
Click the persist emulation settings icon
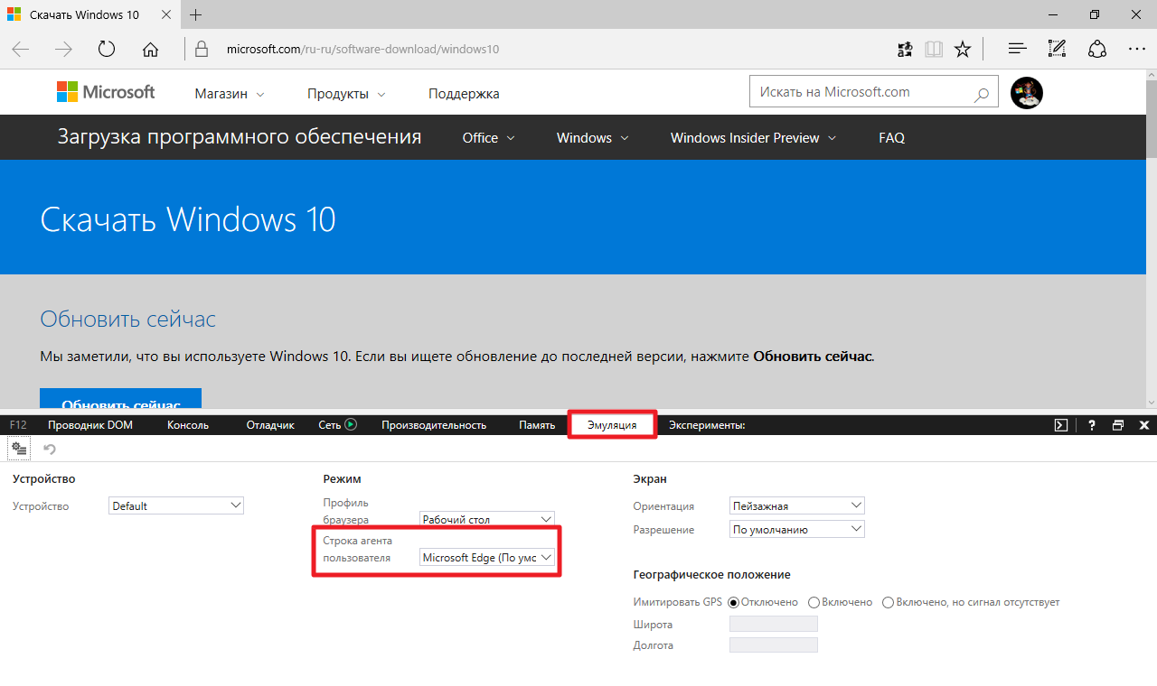(19, 449)
